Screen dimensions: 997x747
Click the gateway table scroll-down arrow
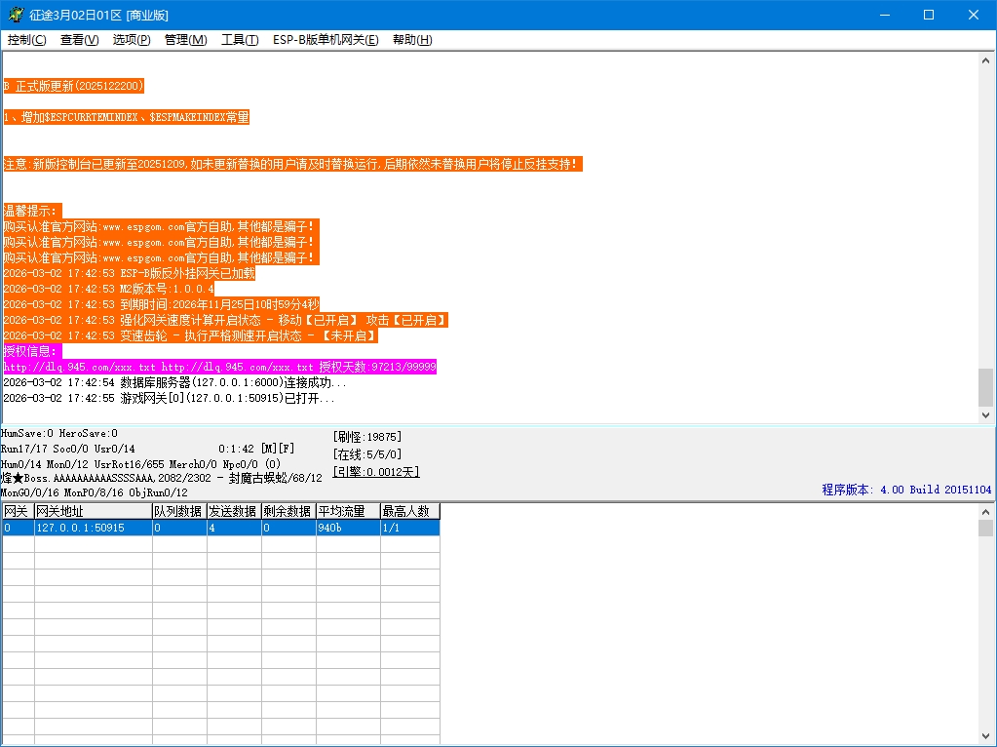985,737
